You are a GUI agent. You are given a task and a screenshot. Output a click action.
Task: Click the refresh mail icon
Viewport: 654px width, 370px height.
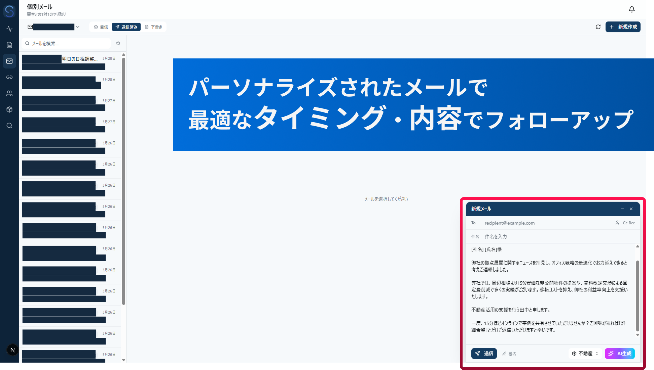(x=598, y=27)
